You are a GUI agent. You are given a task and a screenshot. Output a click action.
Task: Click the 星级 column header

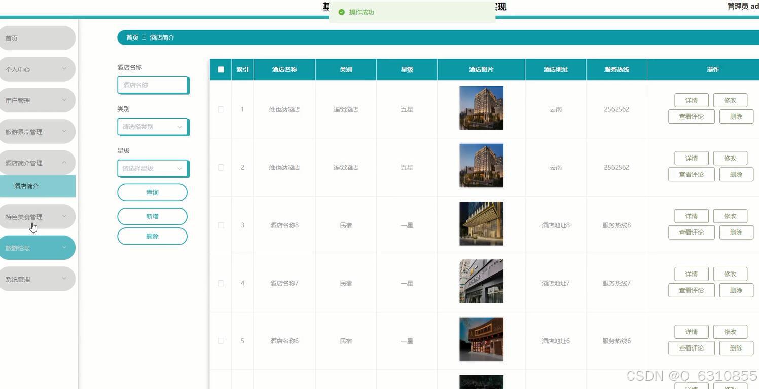click(407, 69)
